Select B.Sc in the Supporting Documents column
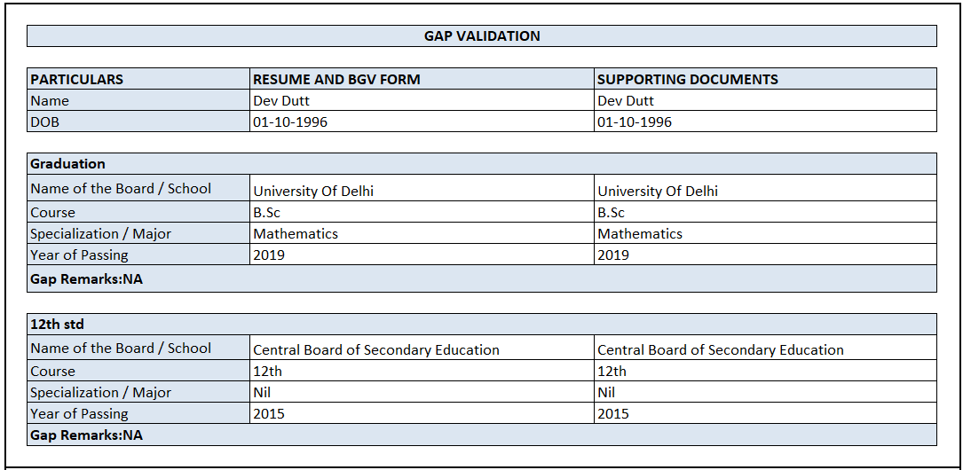Viewport: 963px width, 470px height. (612, 213)
